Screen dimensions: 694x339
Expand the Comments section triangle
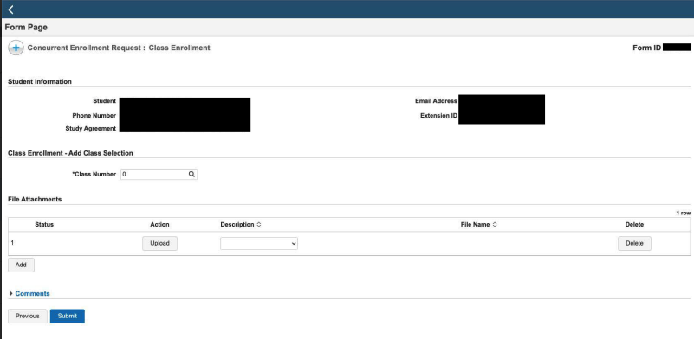[11, 293]
